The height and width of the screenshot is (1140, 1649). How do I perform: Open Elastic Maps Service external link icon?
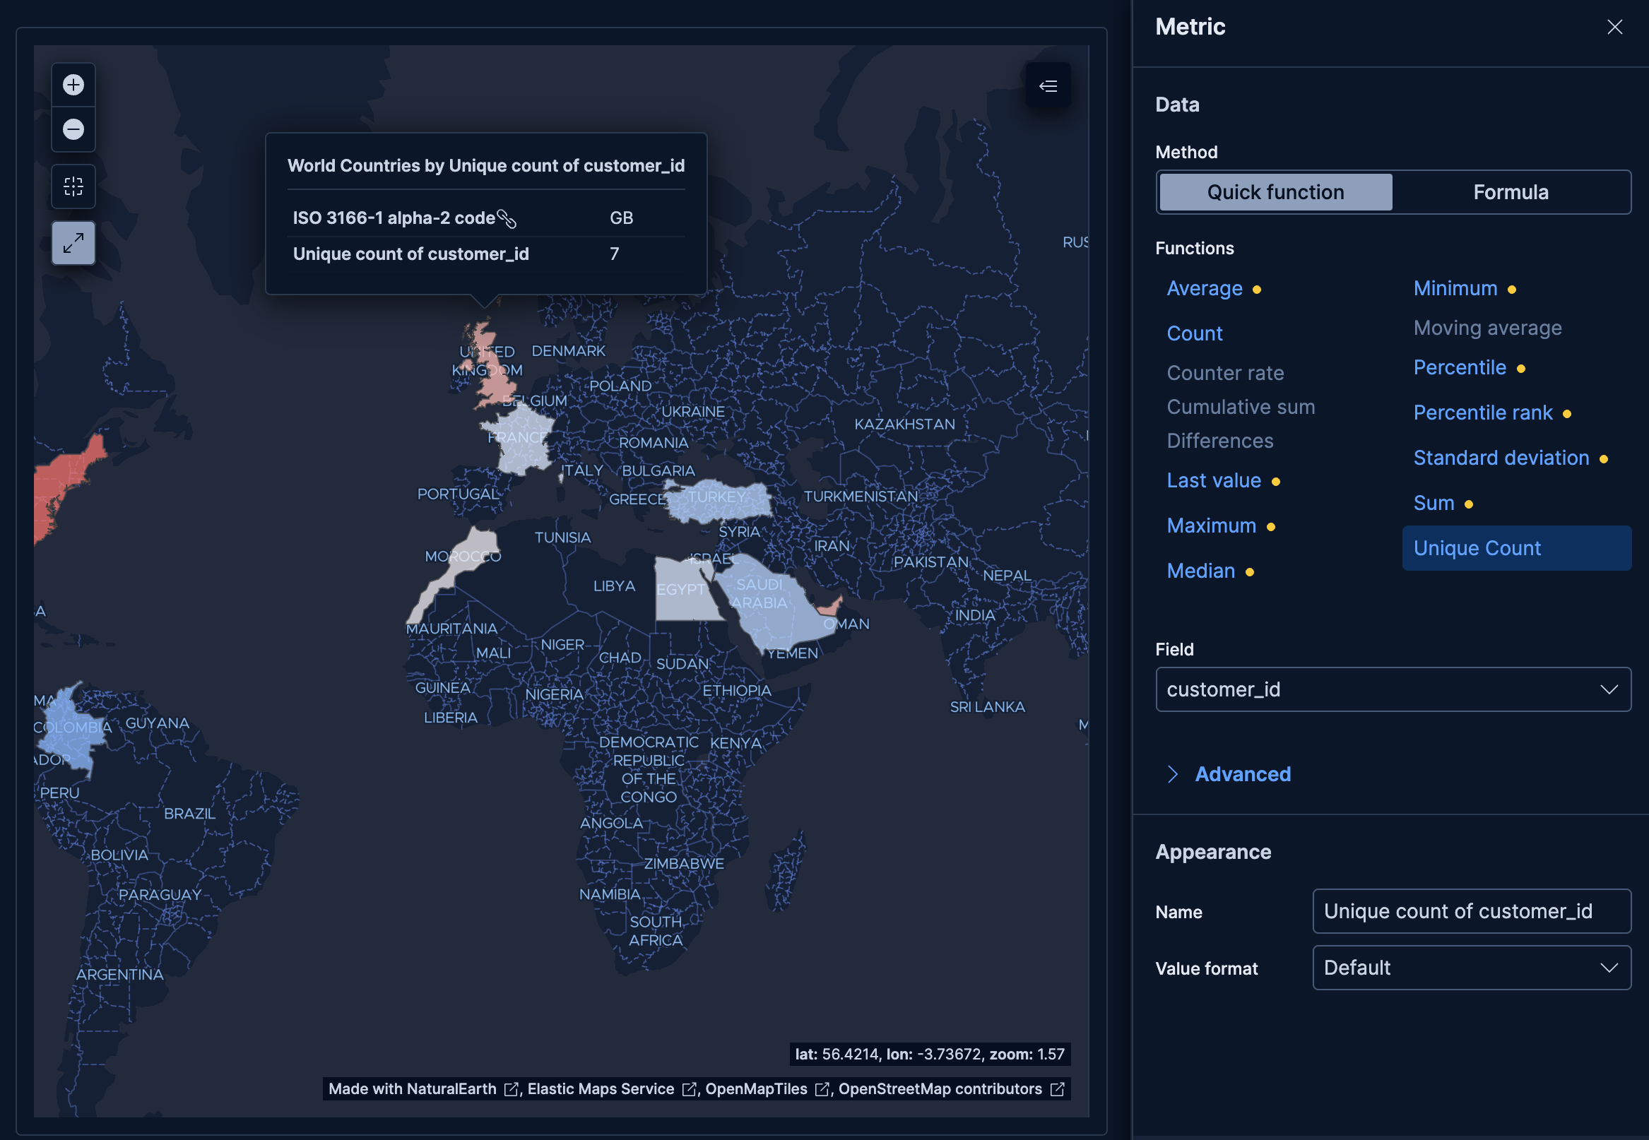(690, 1088)
